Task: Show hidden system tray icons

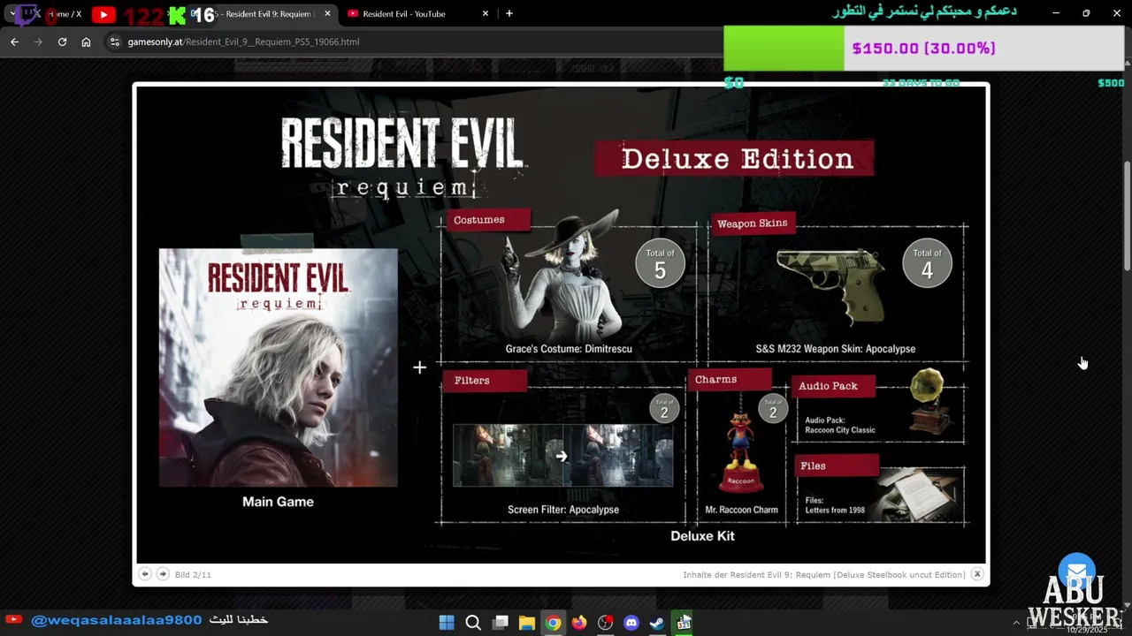Action: [x=1016, y=623]
